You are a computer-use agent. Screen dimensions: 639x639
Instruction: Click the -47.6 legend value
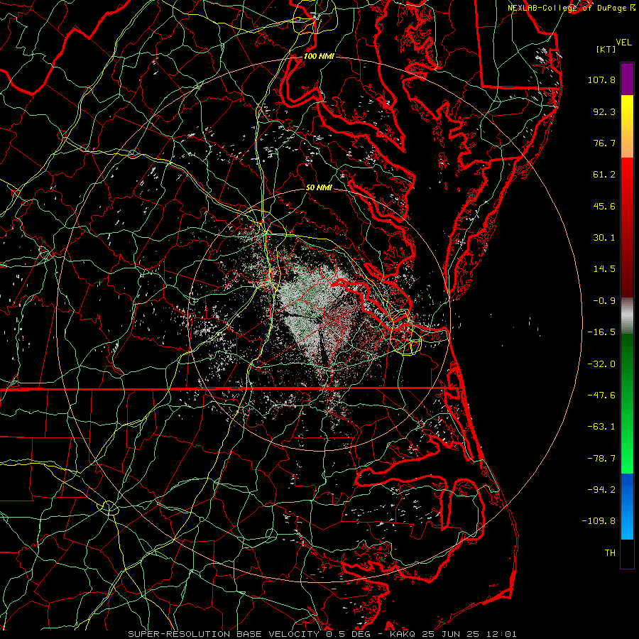601,395
